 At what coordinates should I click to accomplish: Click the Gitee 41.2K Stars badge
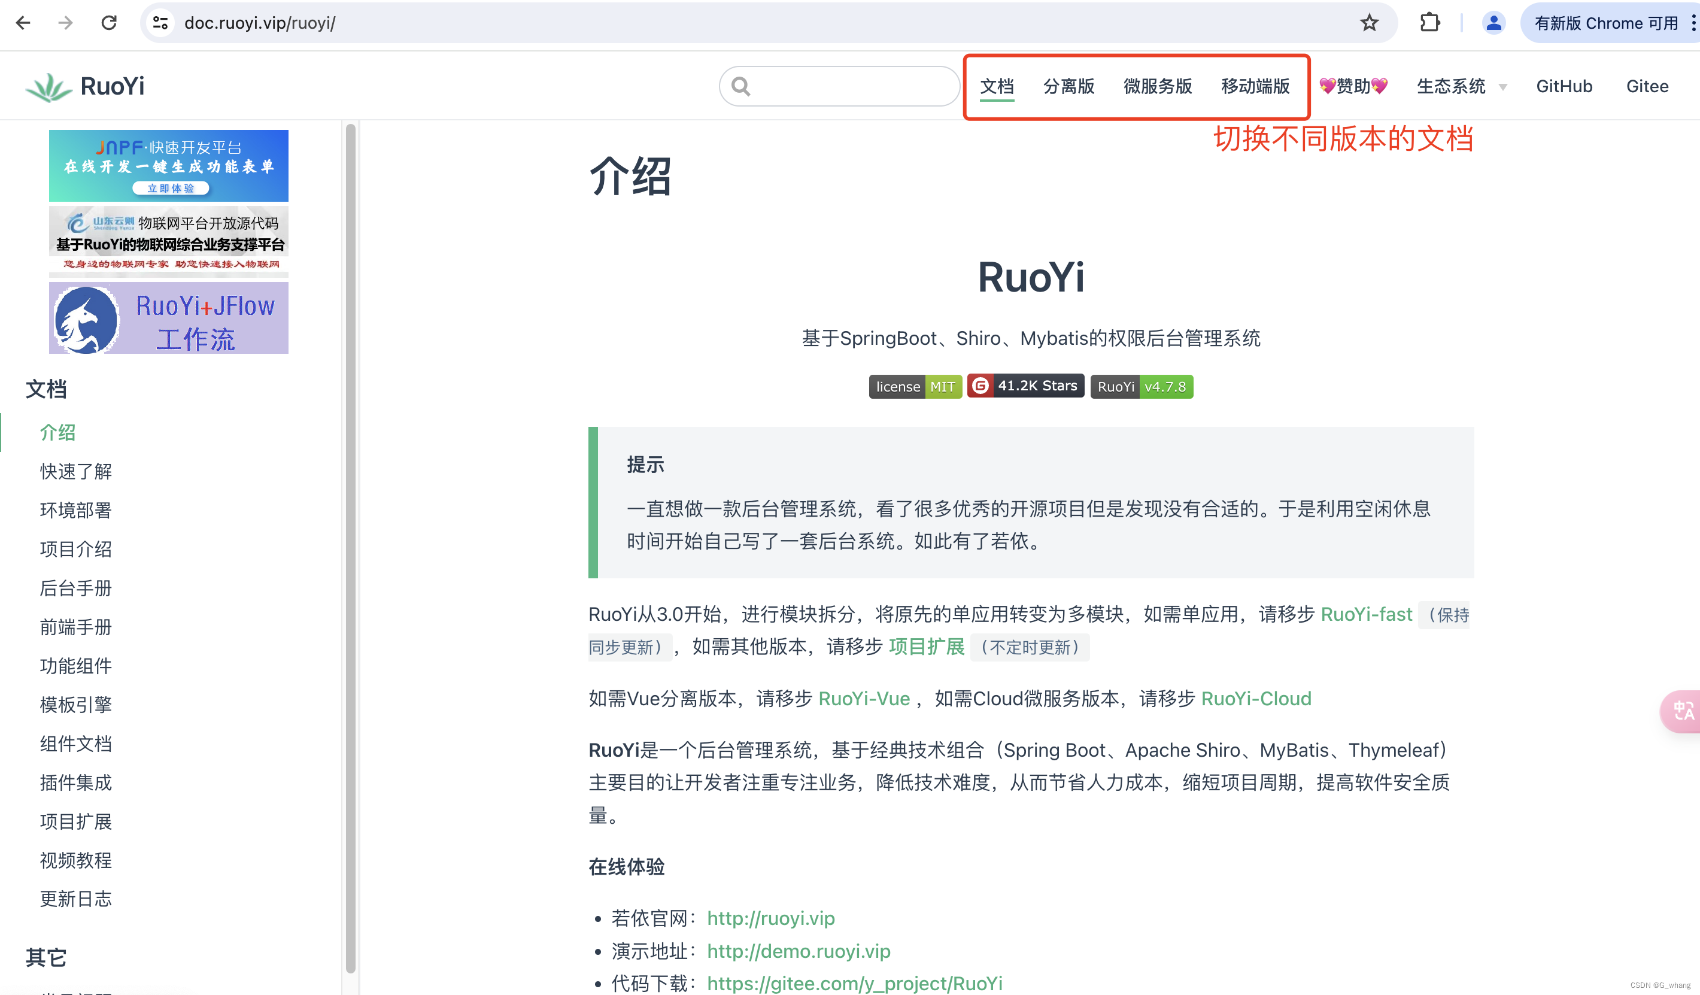(1025, 386)
